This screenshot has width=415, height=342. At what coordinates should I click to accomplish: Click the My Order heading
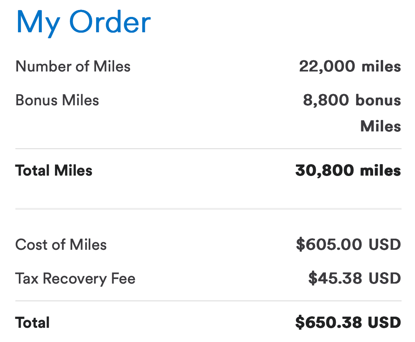pos(83,22)
